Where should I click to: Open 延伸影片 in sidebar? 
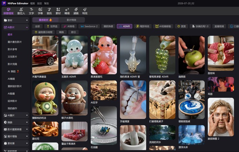[x=12, y=101]
